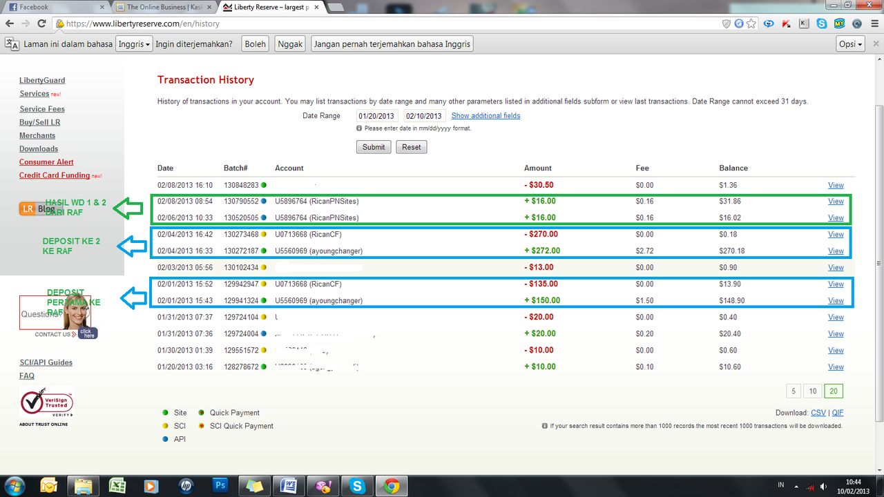This screenshot has height=497, width=884.
Task: Open the SCI/API Guides link
Action: point(46,362)
